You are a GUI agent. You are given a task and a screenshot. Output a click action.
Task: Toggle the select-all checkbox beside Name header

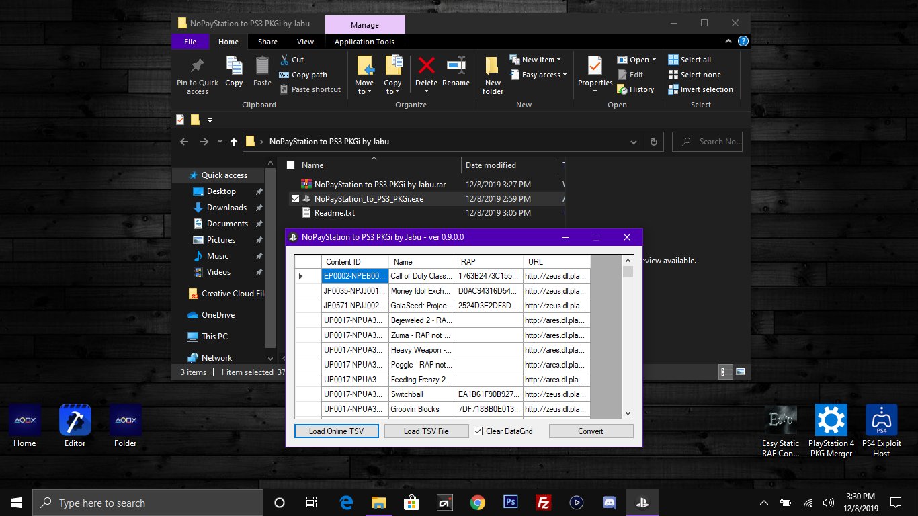291,165
